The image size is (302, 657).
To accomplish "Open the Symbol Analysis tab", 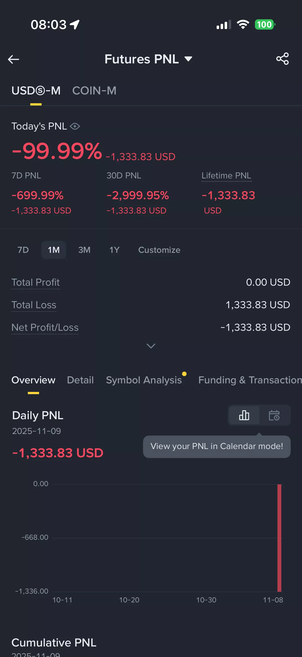I will tap(144, 380).
